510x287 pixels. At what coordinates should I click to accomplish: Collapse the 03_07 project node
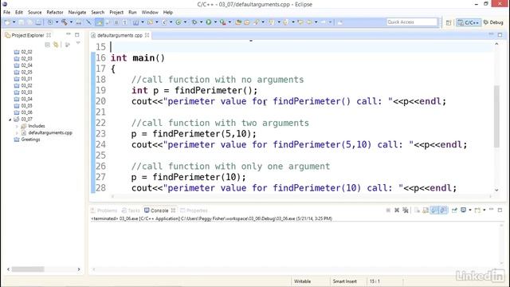[x=10, y=120]
